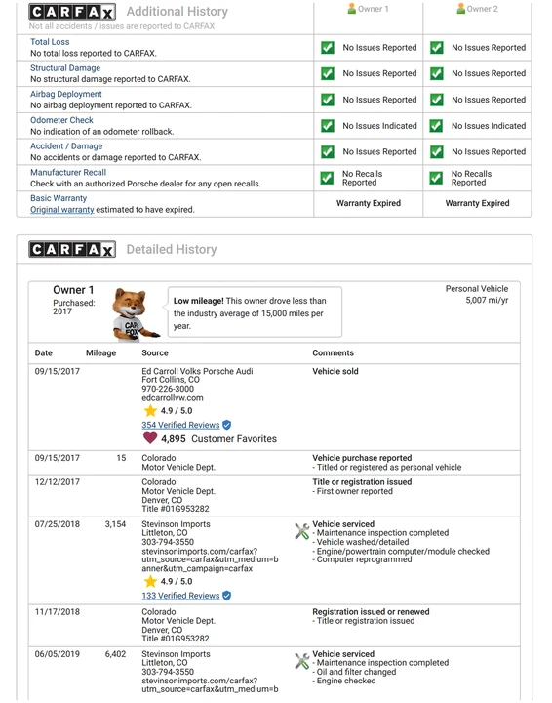
Task: Click the phone number 970-226-3000
Action: [168, 389]
